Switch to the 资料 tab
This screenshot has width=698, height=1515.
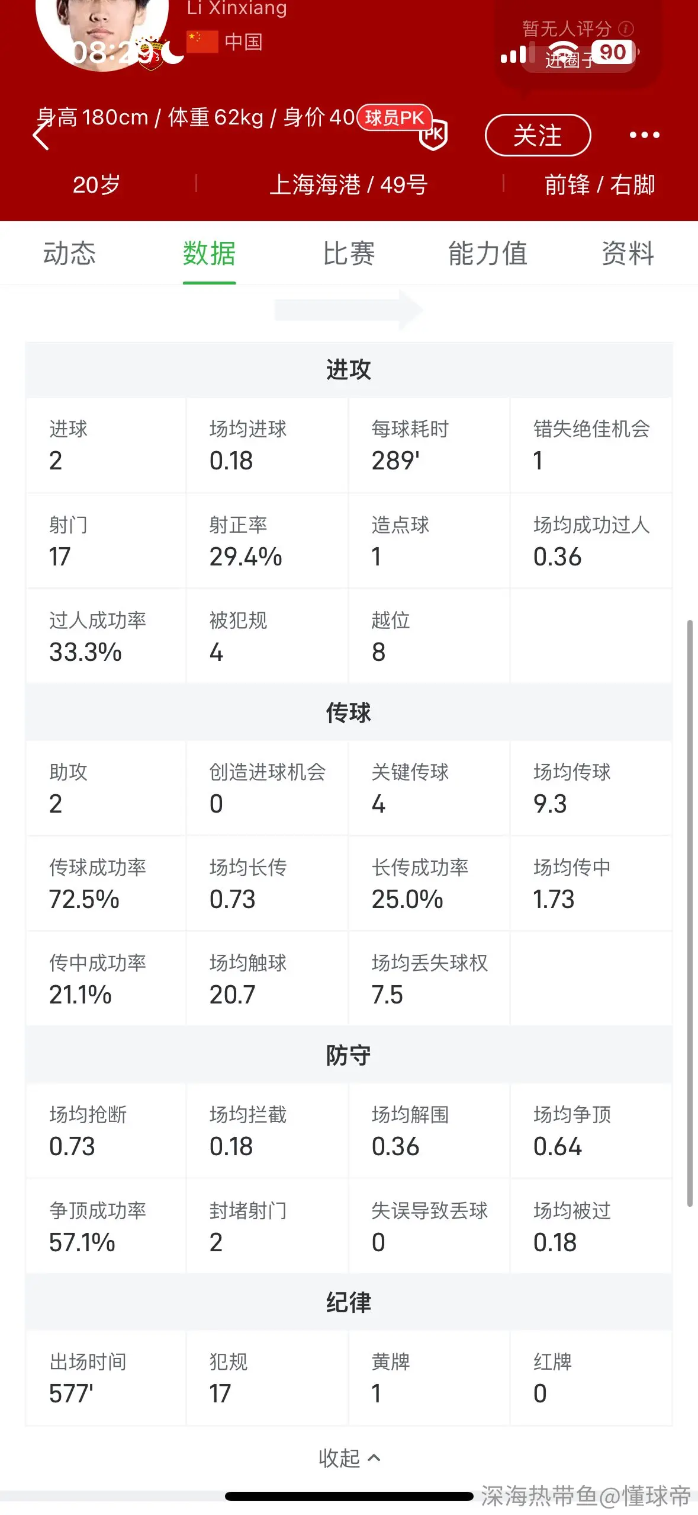[628, 254]
